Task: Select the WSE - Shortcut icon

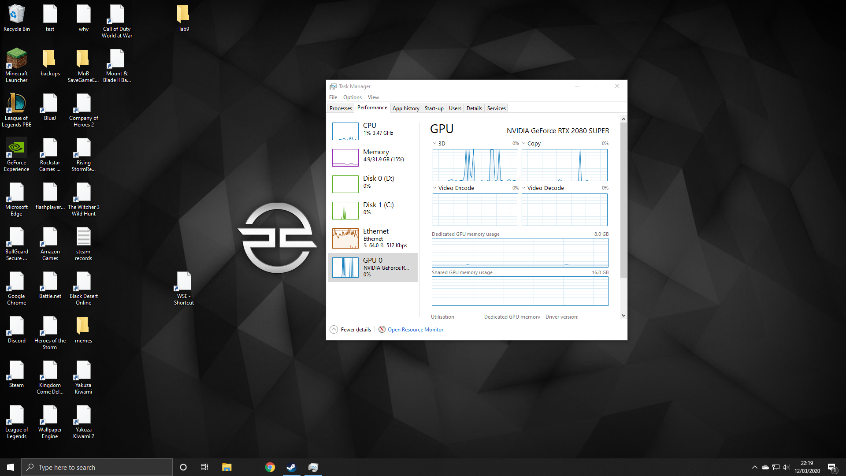Action: 184,289
